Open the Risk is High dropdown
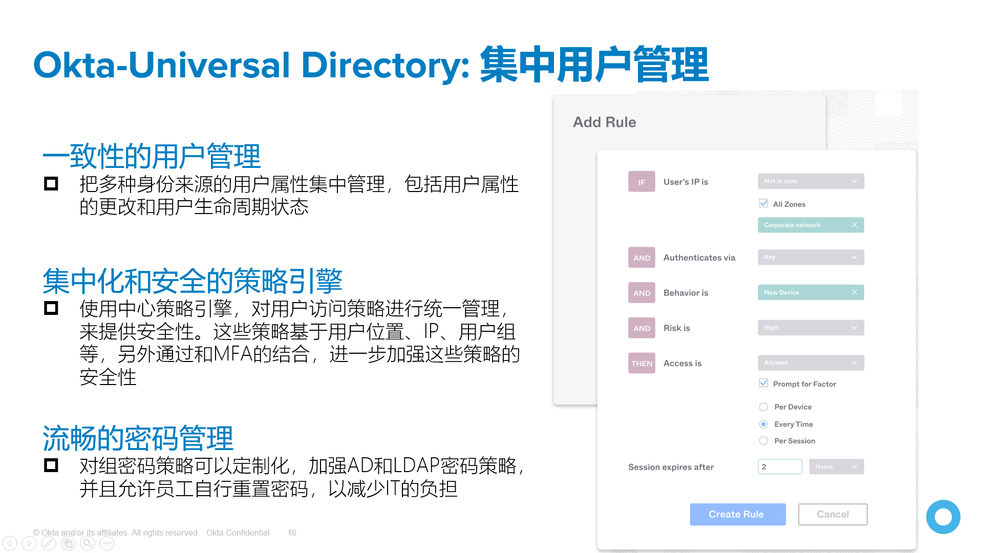The width and height of the screenshot is (983, 553). (x=811, y=328)
